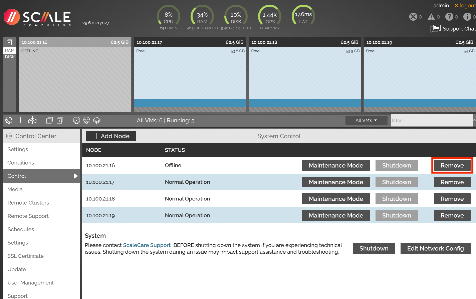This screenshot has width=476, height=299.
Task: Open the ScaleCare Support link
Action: pyautogui.click(x=147, y=245)
